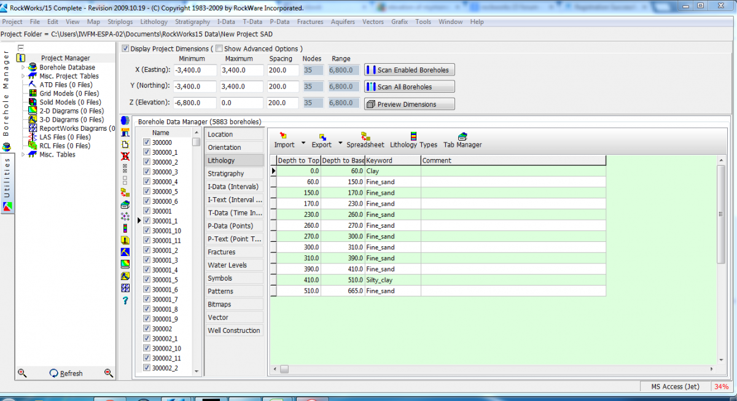Image resolution: width=737 pixels, height=401 pixels.
Task: Click the LAS Files icon
Action: pos(33,137)
